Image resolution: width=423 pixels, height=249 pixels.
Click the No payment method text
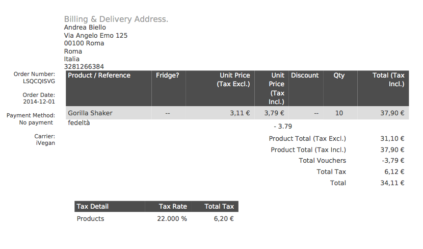36,122
